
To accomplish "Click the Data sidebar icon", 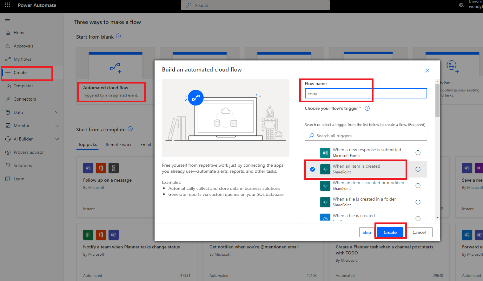I will (8, 112).
